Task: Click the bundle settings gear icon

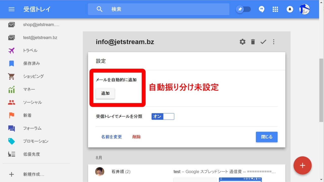Action: coord(242,42)
